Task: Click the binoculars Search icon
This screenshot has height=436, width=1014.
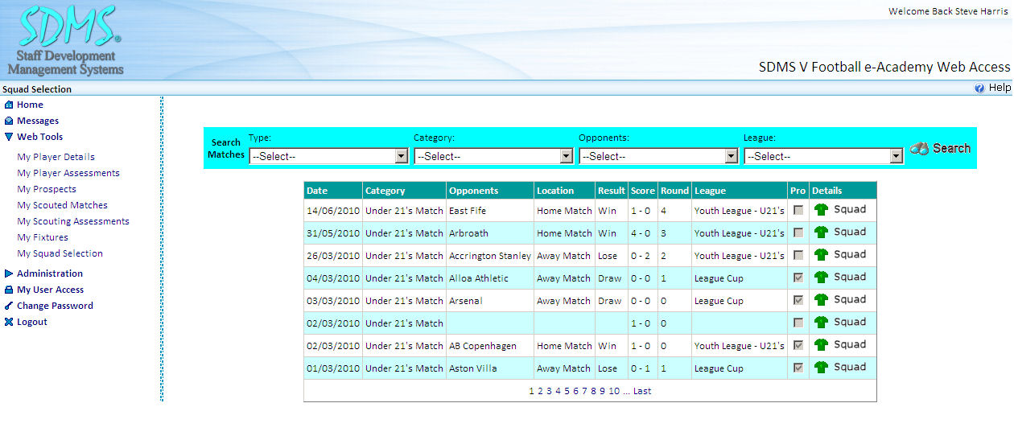Action: (919, 149)
